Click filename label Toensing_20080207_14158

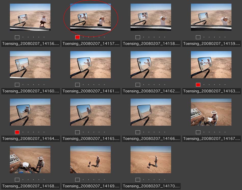click(x=151, y=44)
